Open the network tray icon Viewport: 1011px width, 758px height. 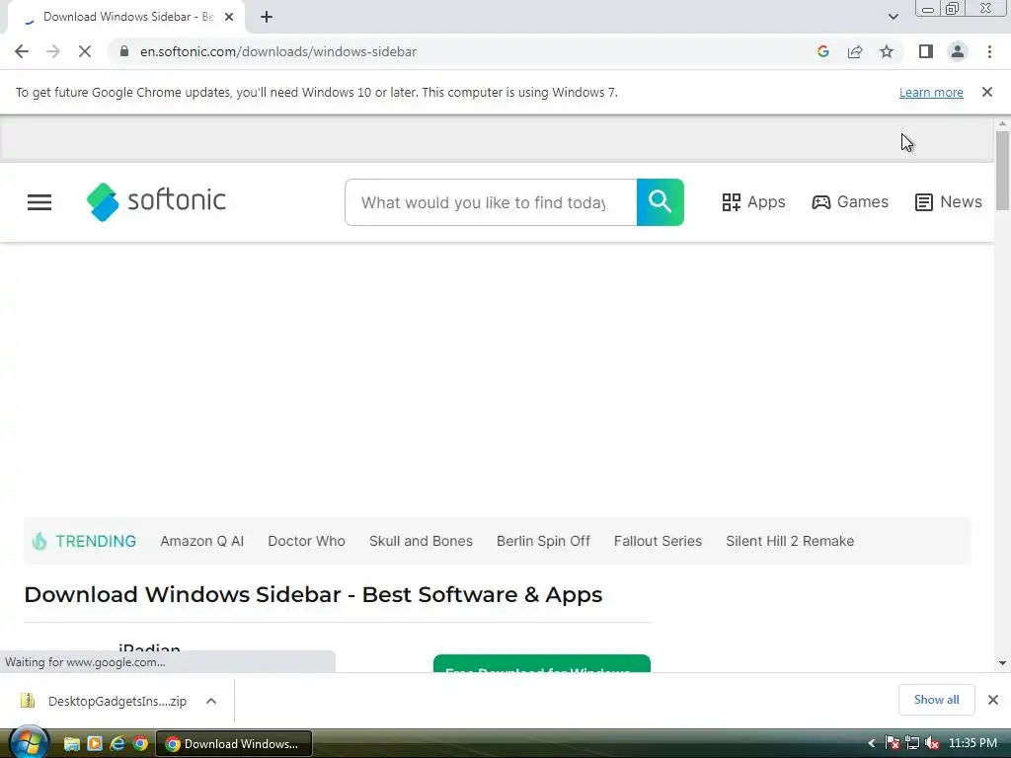tap(912, 743)
